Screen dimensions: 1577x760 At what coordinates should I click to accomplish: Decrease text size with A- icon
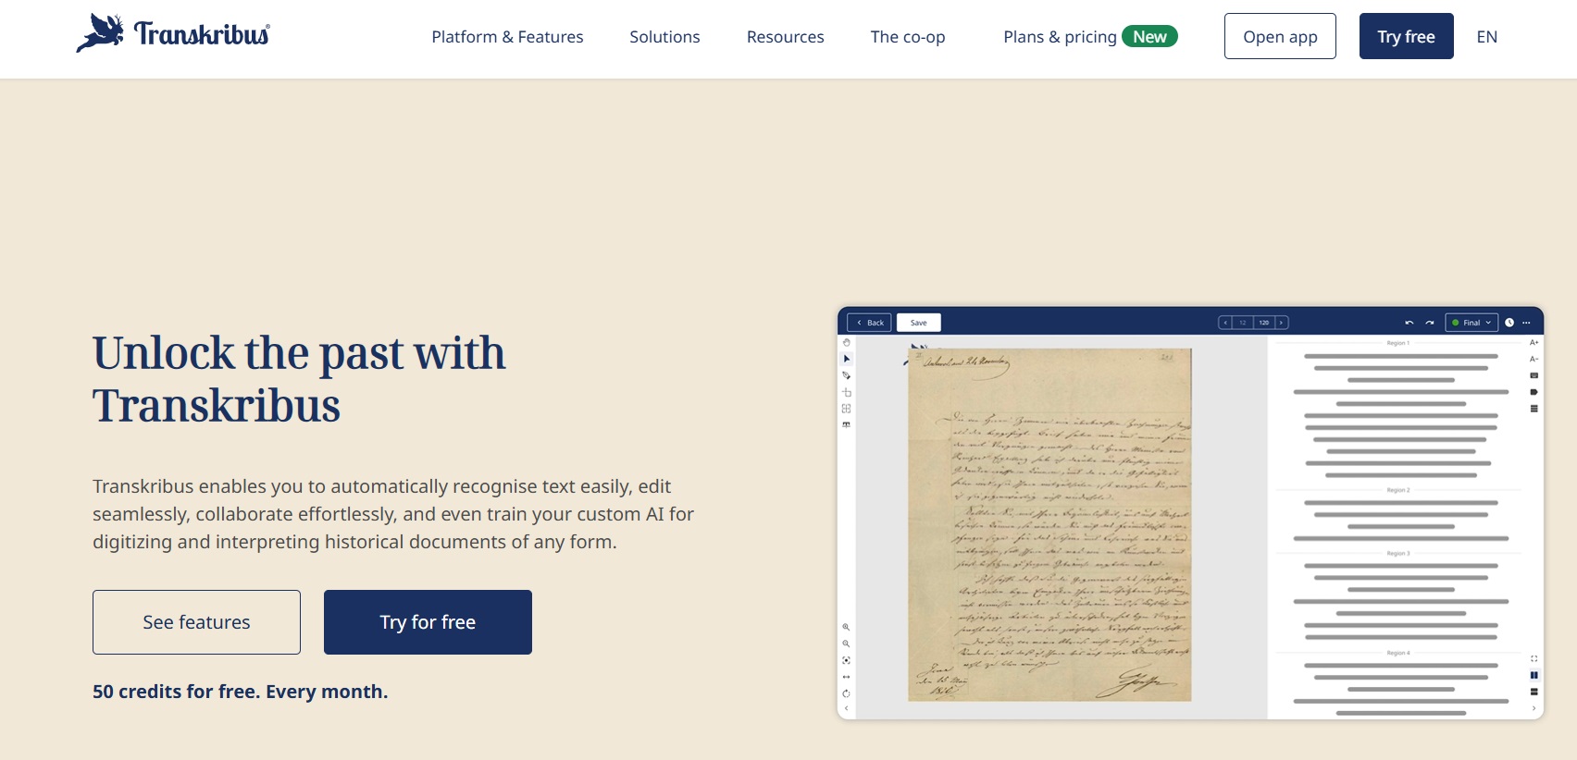(x=1534, y=359)
